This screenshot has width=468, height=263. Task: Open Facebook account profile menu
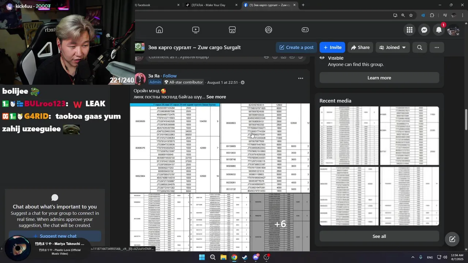click(453, 30)
